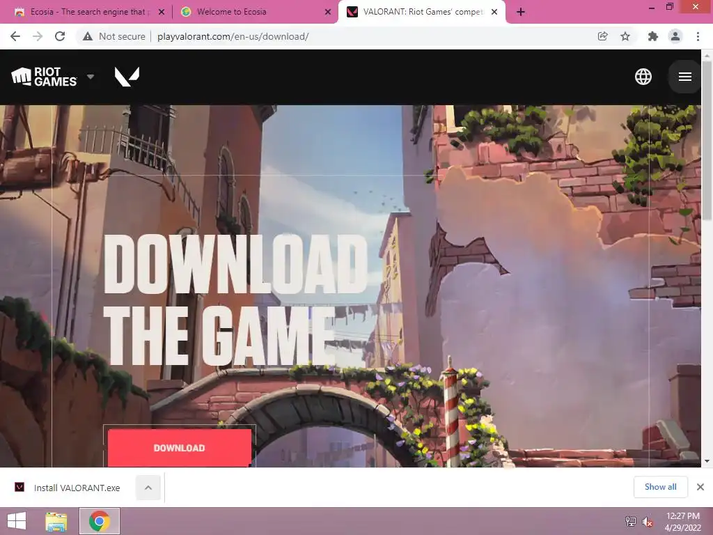
Task: Click the red DOWNLOAD button
Action: tap(179, 448)
